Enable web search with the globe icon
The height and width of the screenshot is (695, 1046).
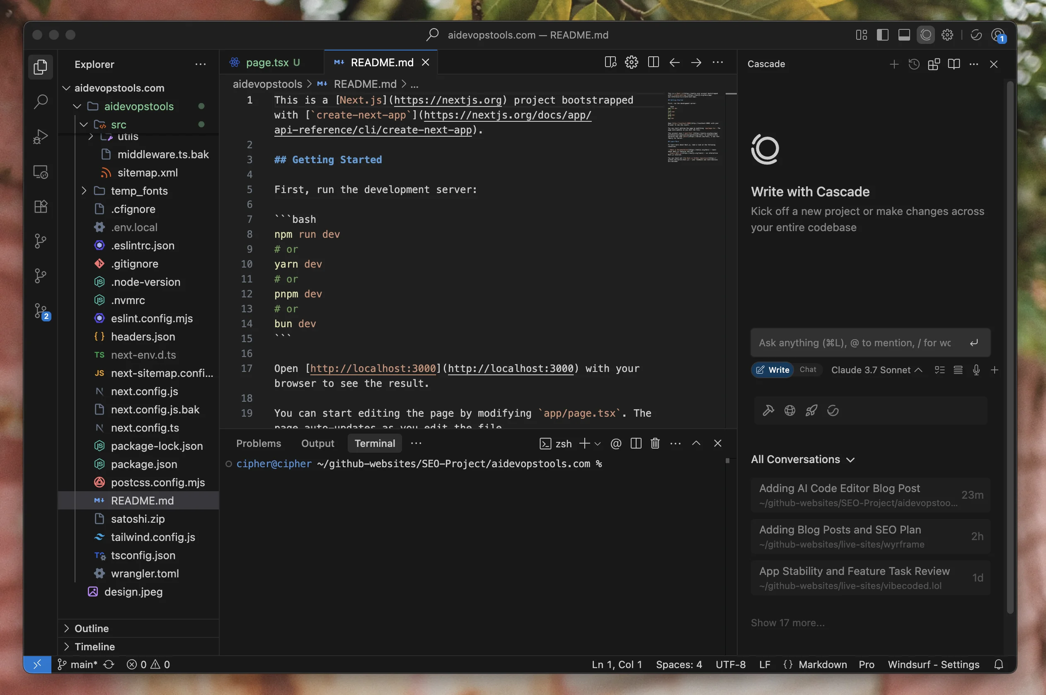790,410
